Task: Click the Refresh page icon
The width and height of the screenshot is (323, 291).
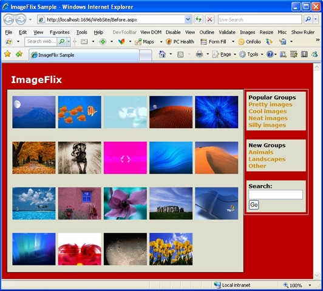Action: [x=199, y=20]
